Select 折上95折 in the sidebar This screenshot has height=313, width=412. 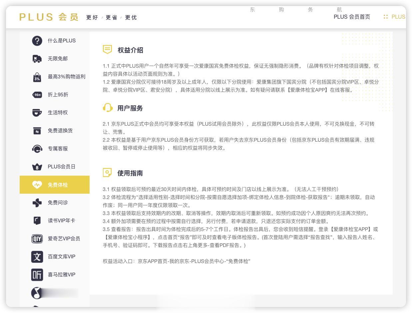coord(55,95)
